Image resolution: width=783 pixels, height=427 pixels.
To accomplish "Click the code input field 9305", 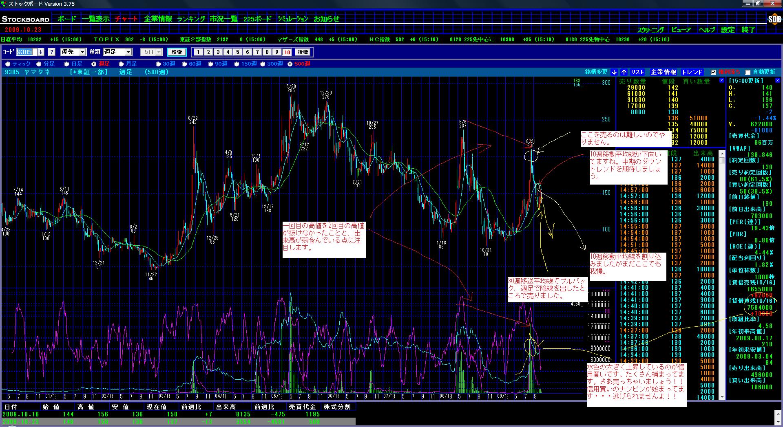I will click(x=26, y=52).
